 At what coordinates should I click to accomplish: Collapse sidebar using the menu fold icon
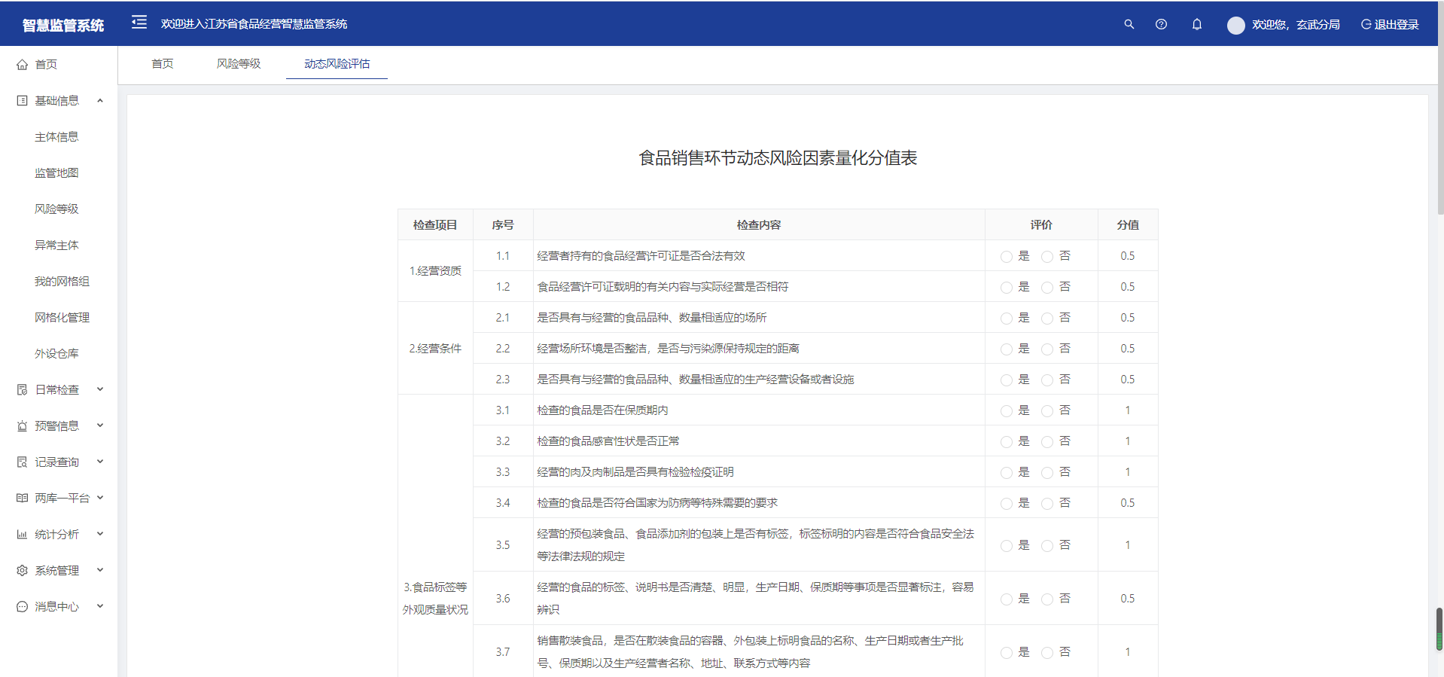tap(139, 23)
